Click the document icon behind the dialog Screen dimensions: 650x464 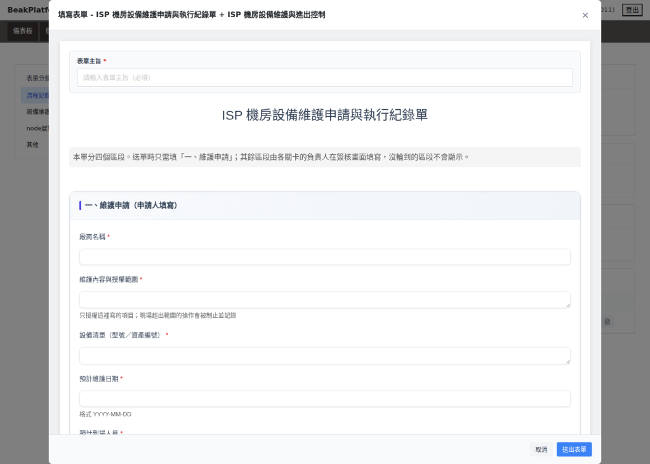[x=607, y=322]
